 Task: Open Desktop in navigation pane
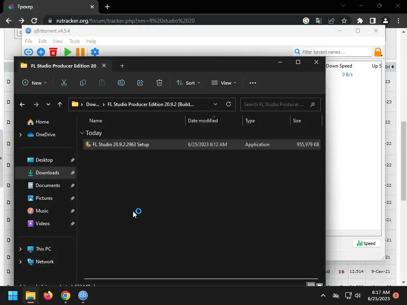point(44,160)
